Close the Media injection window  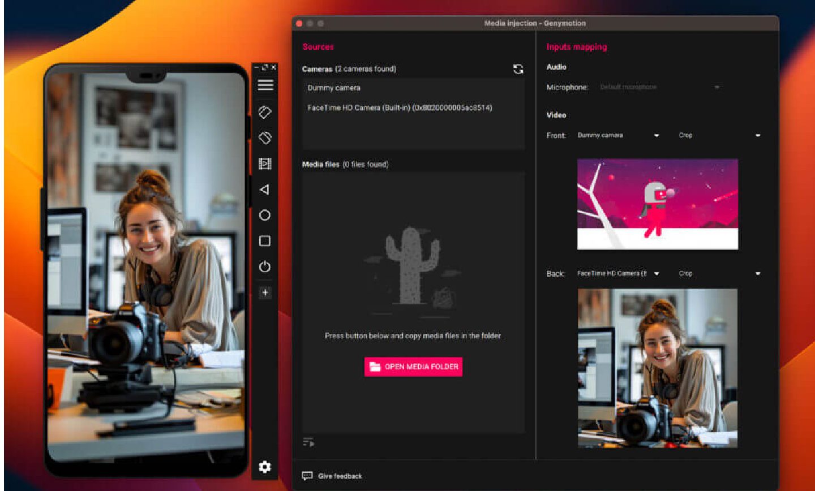[x=299, y=23]
